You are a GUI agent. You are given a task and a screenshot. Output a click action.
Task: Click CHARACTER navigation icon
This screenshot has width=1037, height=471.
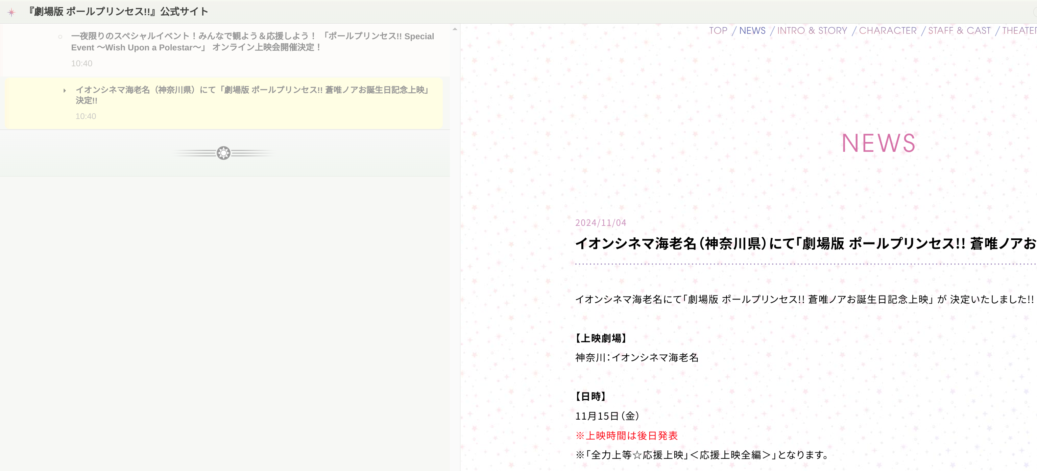coord(888,30)
